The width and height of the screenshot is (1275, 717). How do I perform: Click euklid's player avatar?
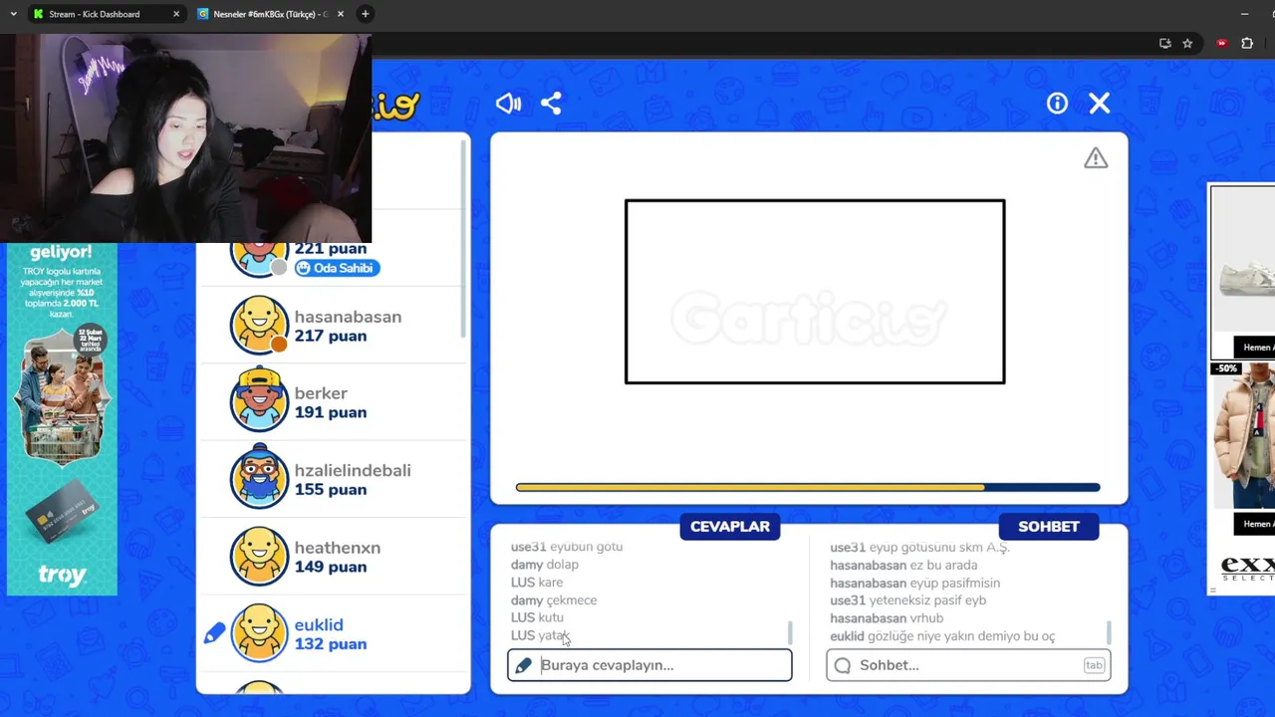259,633
